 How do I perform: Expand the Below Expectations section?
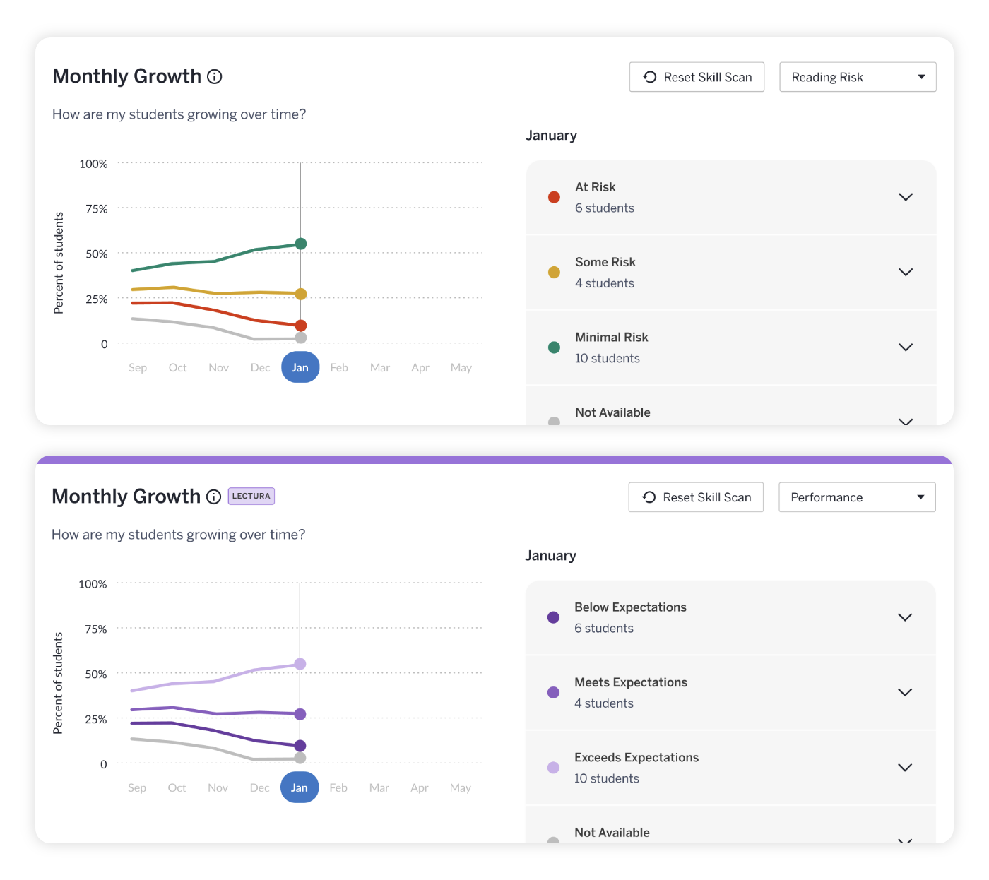pyautogui.click(x=905, y=617)
